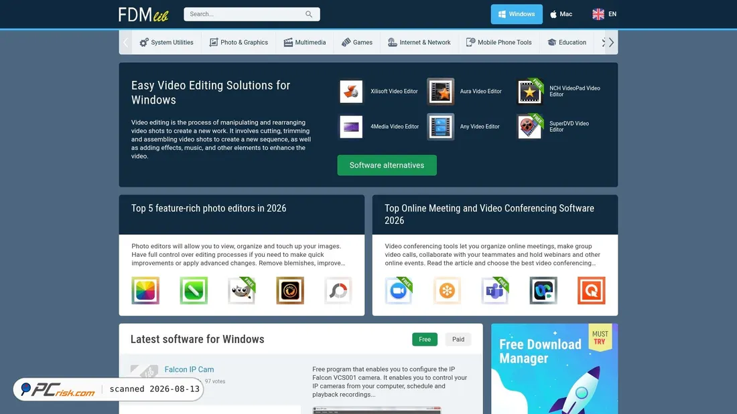The height and width of the screenshot is (414, 737).
Task: Open Mobile Phone Tools category
Action: [498, 42]
